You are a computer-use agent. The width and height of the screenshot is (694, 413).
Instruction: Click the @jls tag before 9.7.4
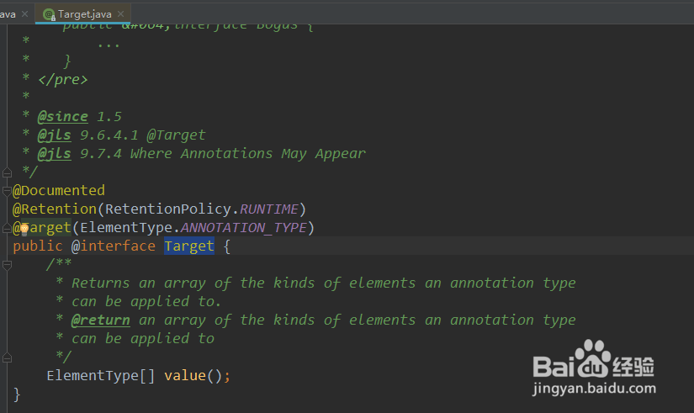tap(55, 154)
